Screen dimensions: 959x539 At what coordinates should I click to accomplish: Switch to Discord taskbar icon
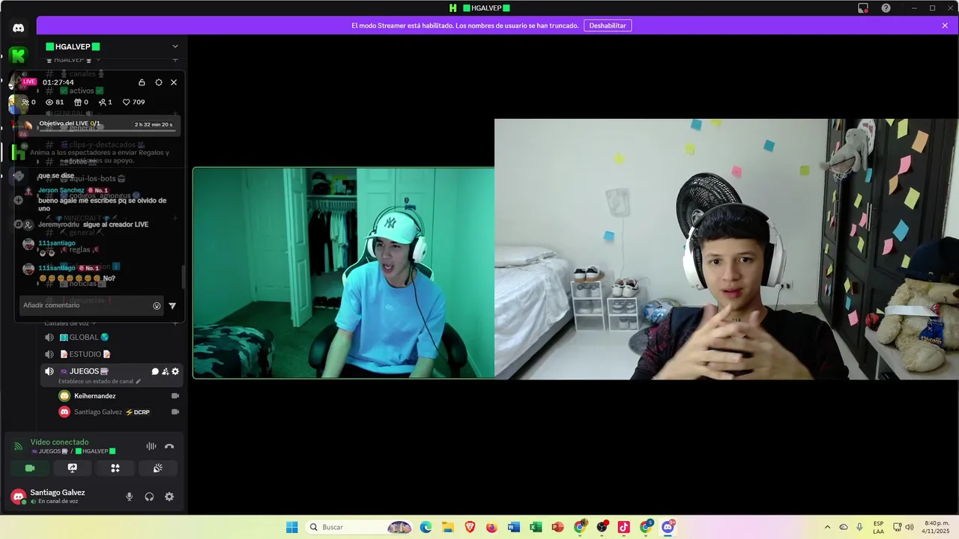pyautogui.click(x=668, y=527)
